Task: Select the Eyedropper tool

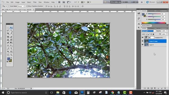Action: click(x=11, y=34)
